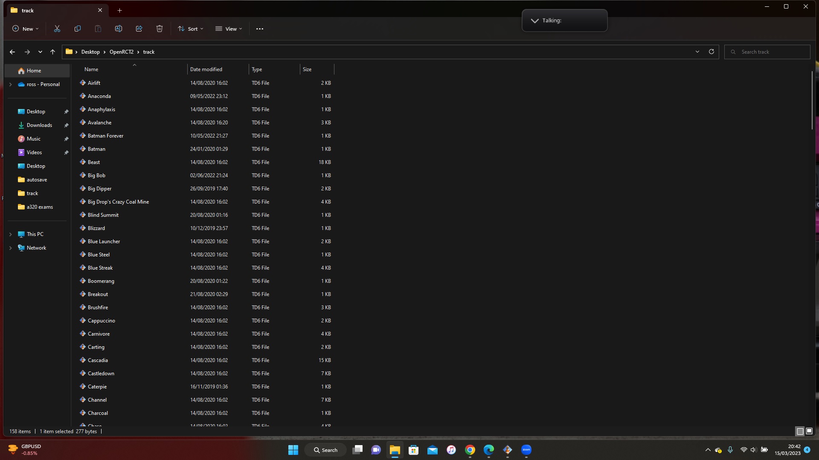
Task: Open the View dropdown menu
Action: (229, 29)
